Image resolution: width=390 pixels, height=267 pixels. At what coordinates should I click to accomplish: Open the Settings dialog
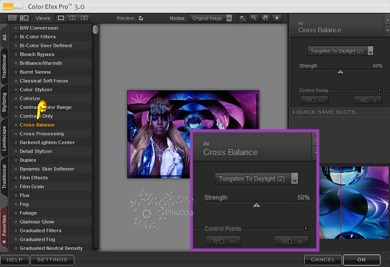click(52, 260)
